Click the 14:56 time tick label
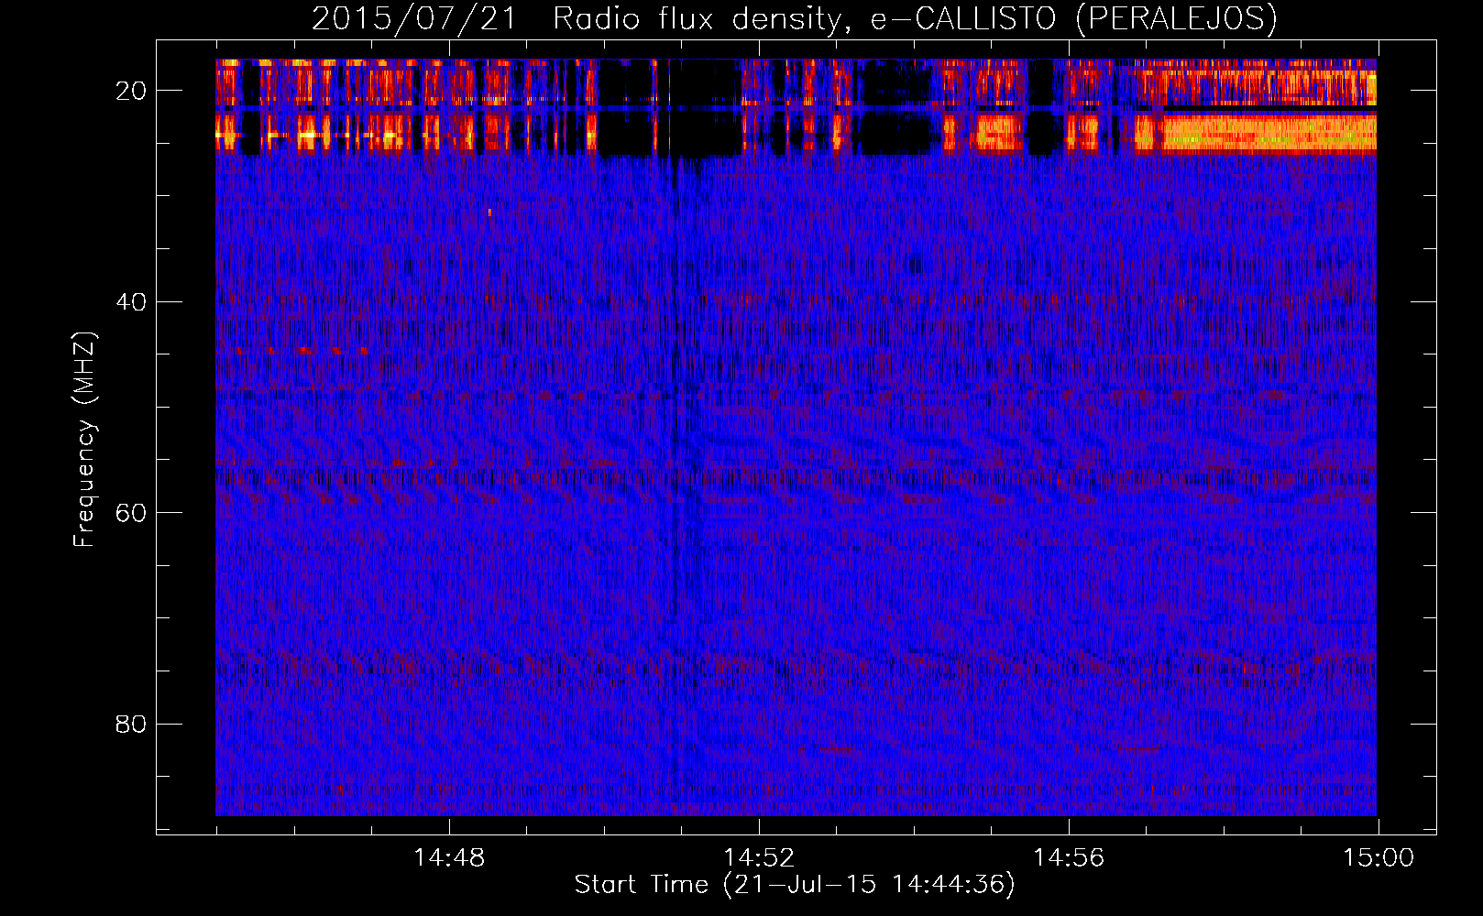 click(1069, 858)
